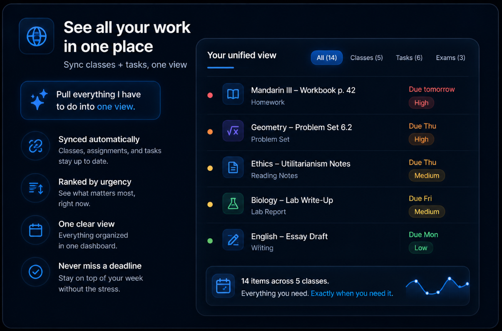The image size is (502, 331).
Task: Open 'Mandarin III – Workbook p. 42'
Action: pos(303,90)
